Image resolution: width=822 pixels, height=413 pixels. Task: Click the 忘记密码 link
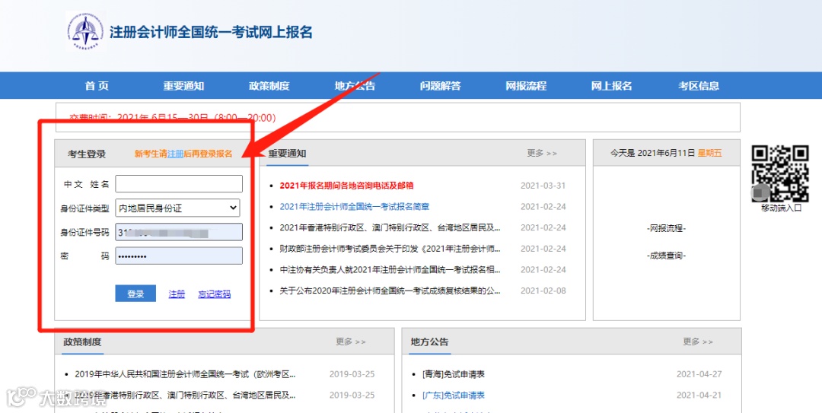coord(215,294)
